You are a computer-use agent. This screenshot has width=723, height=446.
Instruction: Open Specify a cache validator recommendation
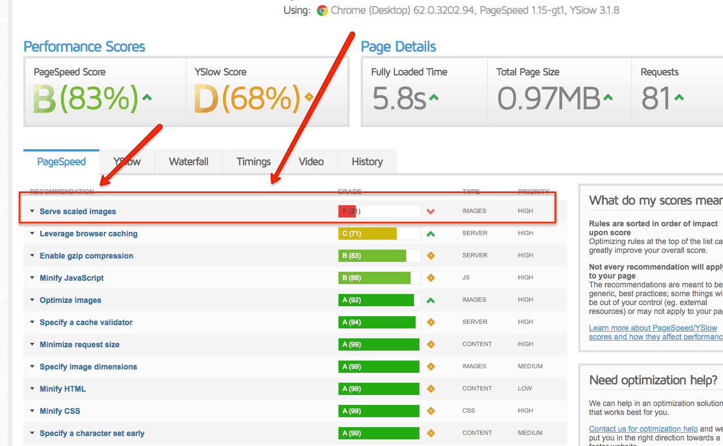86,322
